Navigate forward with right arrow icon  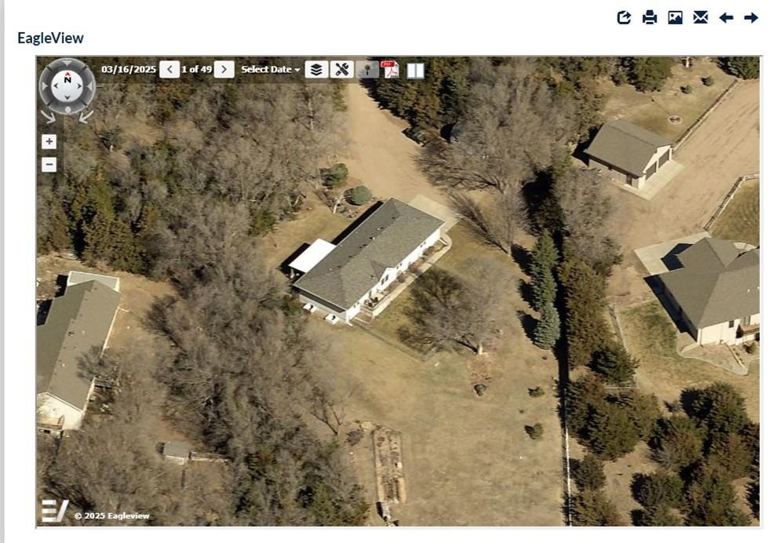tap(751, 18)
